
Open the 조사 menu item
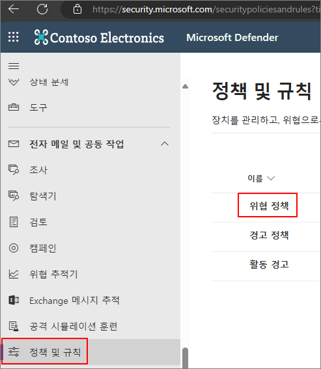(x=38, y=170)
